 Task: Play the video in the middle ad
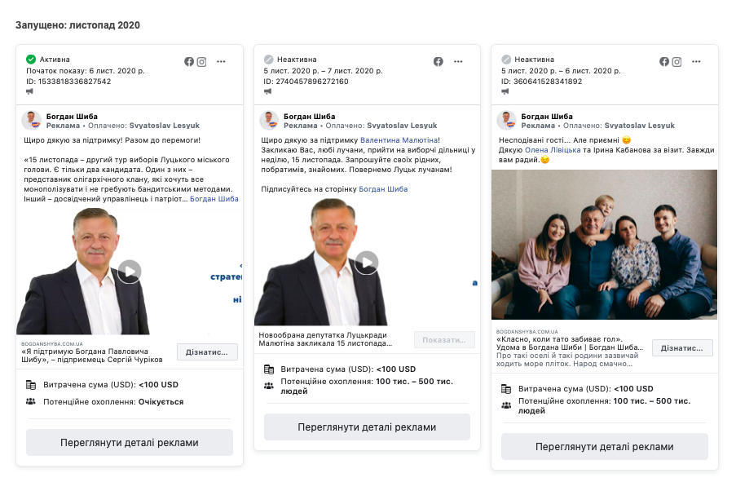[x=367, y=263]
